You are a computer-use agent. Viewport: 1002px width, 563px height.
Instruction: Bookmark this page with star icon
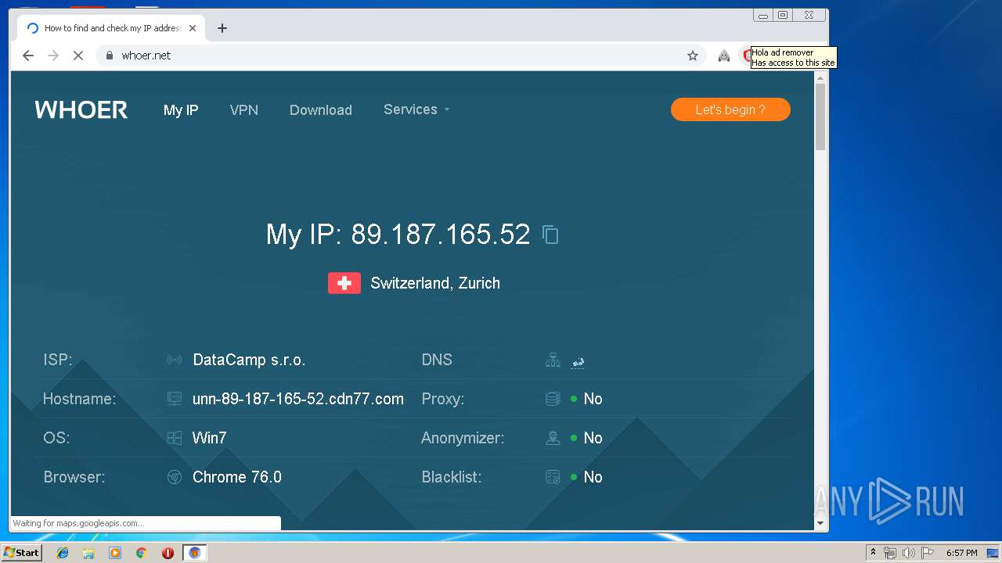693,56
